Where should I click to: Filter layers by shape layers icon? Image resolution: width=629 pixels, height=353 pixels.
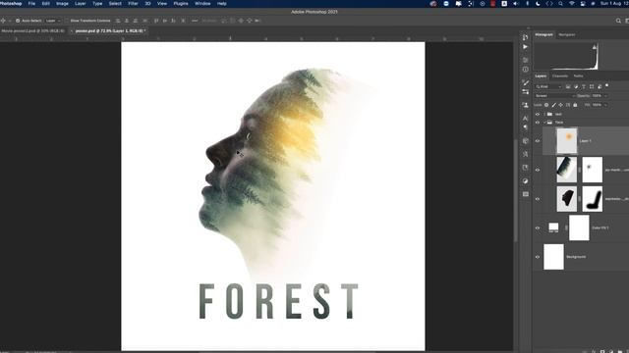592,86
